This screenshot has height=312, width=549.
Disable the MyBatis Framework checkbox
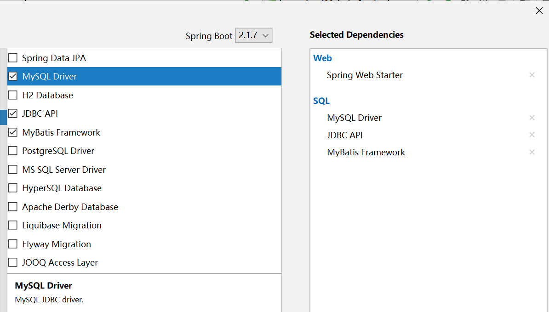[x=13, y=132]
